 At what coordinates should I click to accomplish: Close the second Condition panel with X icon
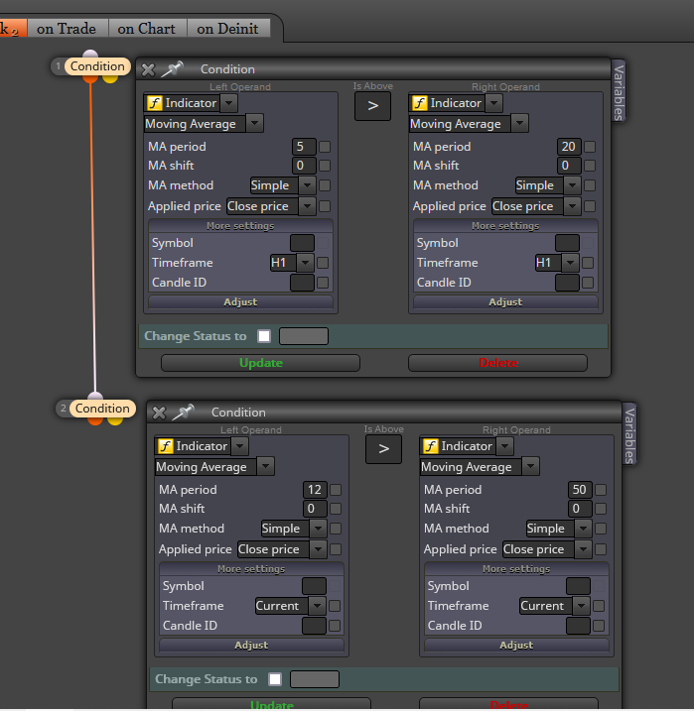[x=159, y=413]
